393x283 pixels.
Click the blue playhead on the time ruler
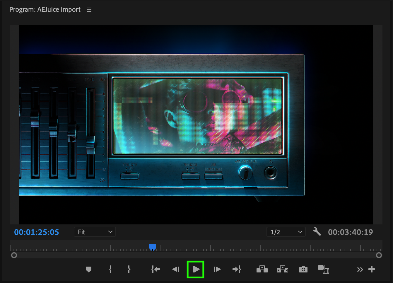click(153, 247)
